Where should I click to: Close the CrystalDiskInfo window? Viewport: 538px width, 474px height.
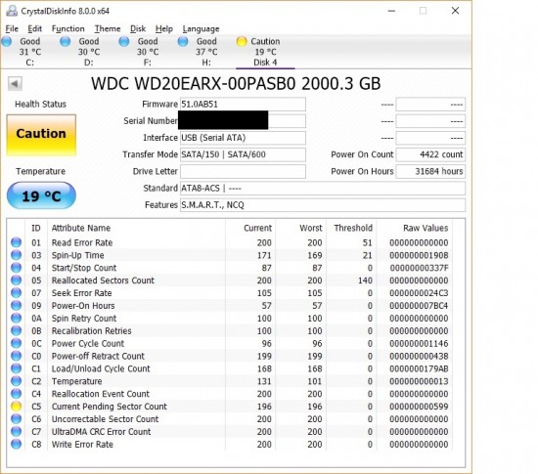click(x=455, y=11)
